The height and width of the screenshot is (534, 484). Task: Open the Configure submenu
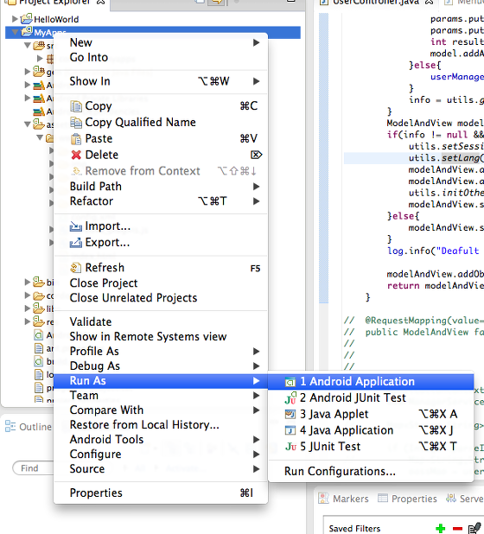click(161, 455)
